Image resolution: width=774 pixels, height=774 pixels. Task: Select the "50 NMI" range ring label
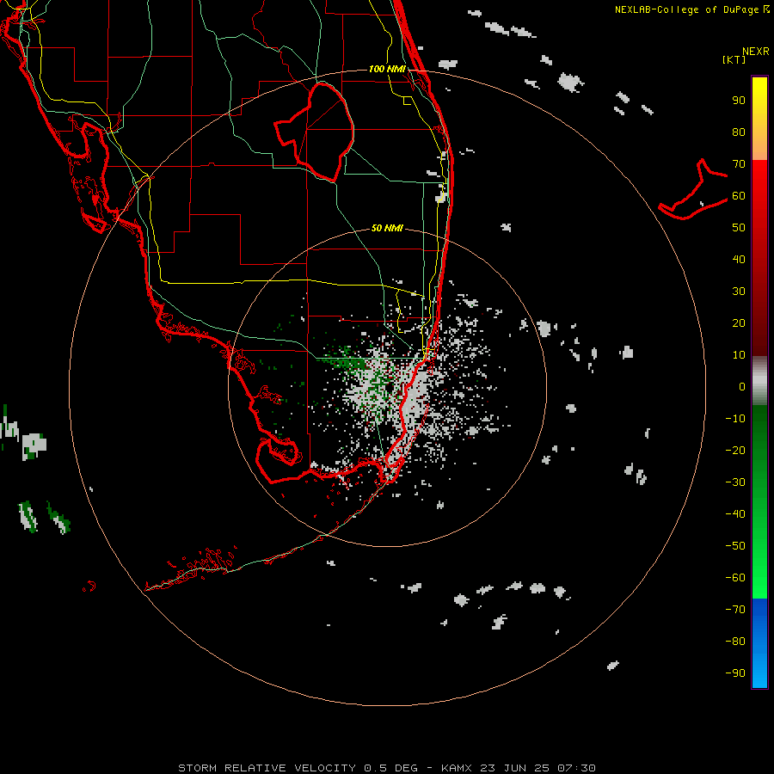[387, 228]
